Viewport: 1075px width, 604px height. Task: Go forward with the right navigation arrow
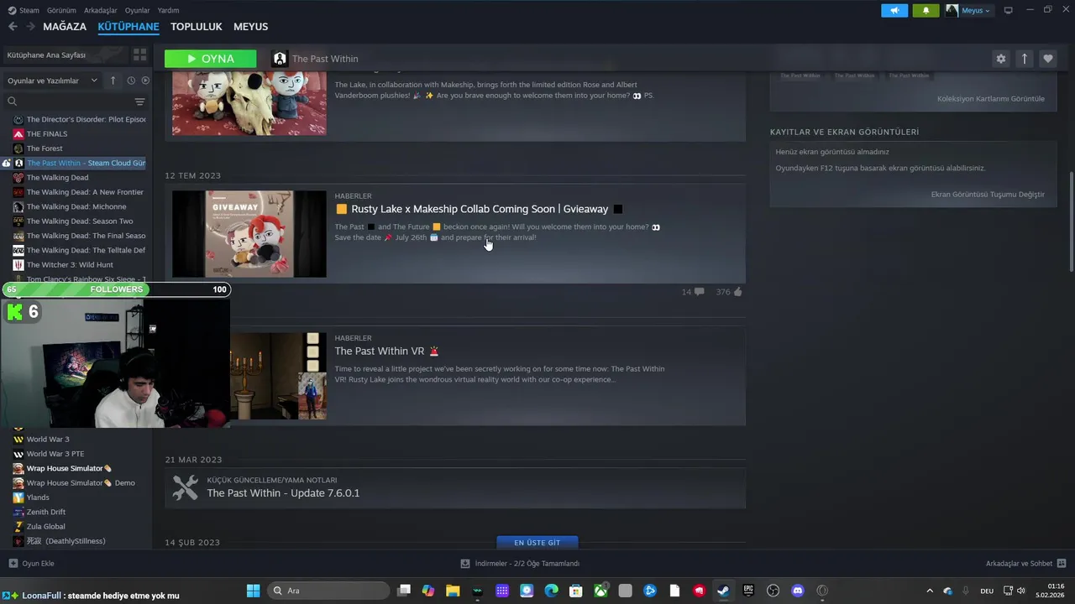[30, 27]
